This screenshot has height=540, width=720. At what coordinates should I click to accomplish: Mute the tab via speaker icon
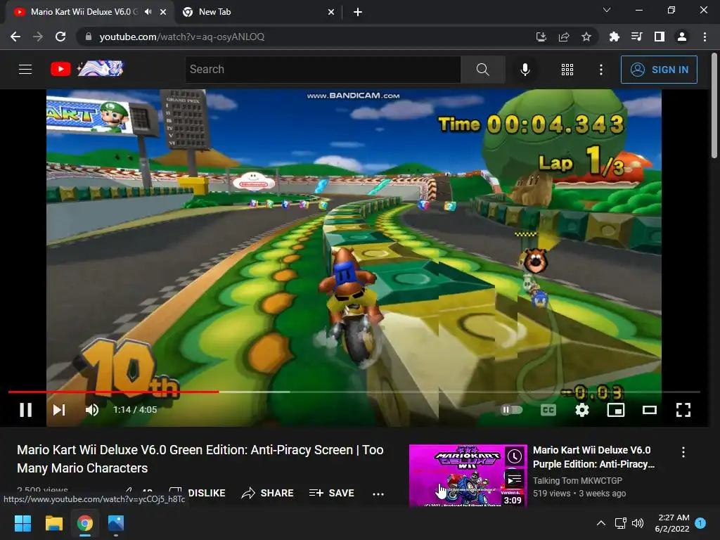(x=148, y=12)
